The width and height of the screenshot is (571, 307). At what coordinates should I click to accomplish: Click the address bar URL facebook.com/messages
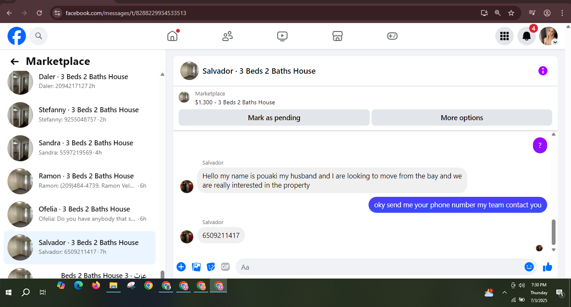pyautogui.click(x=126, y=13)
